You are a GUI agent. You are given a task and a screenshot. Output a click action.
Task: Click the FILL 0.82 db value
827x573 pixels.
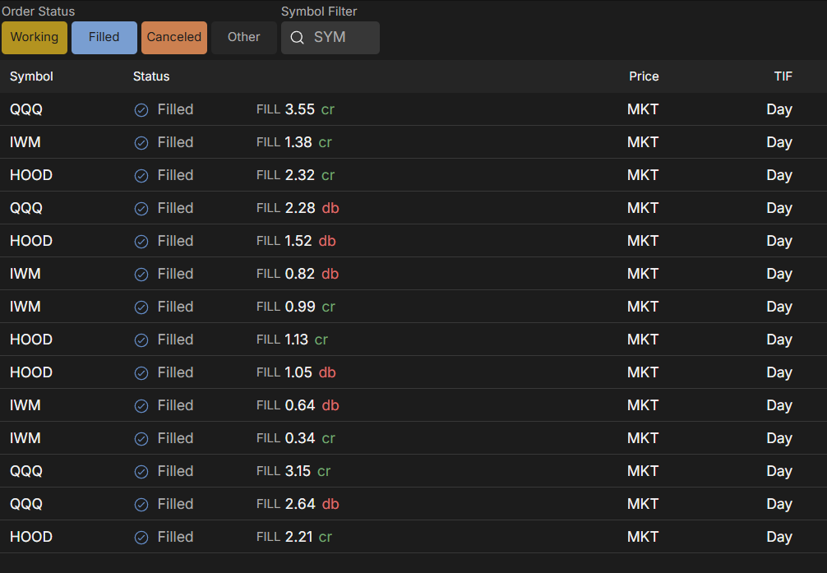point(298,274)
